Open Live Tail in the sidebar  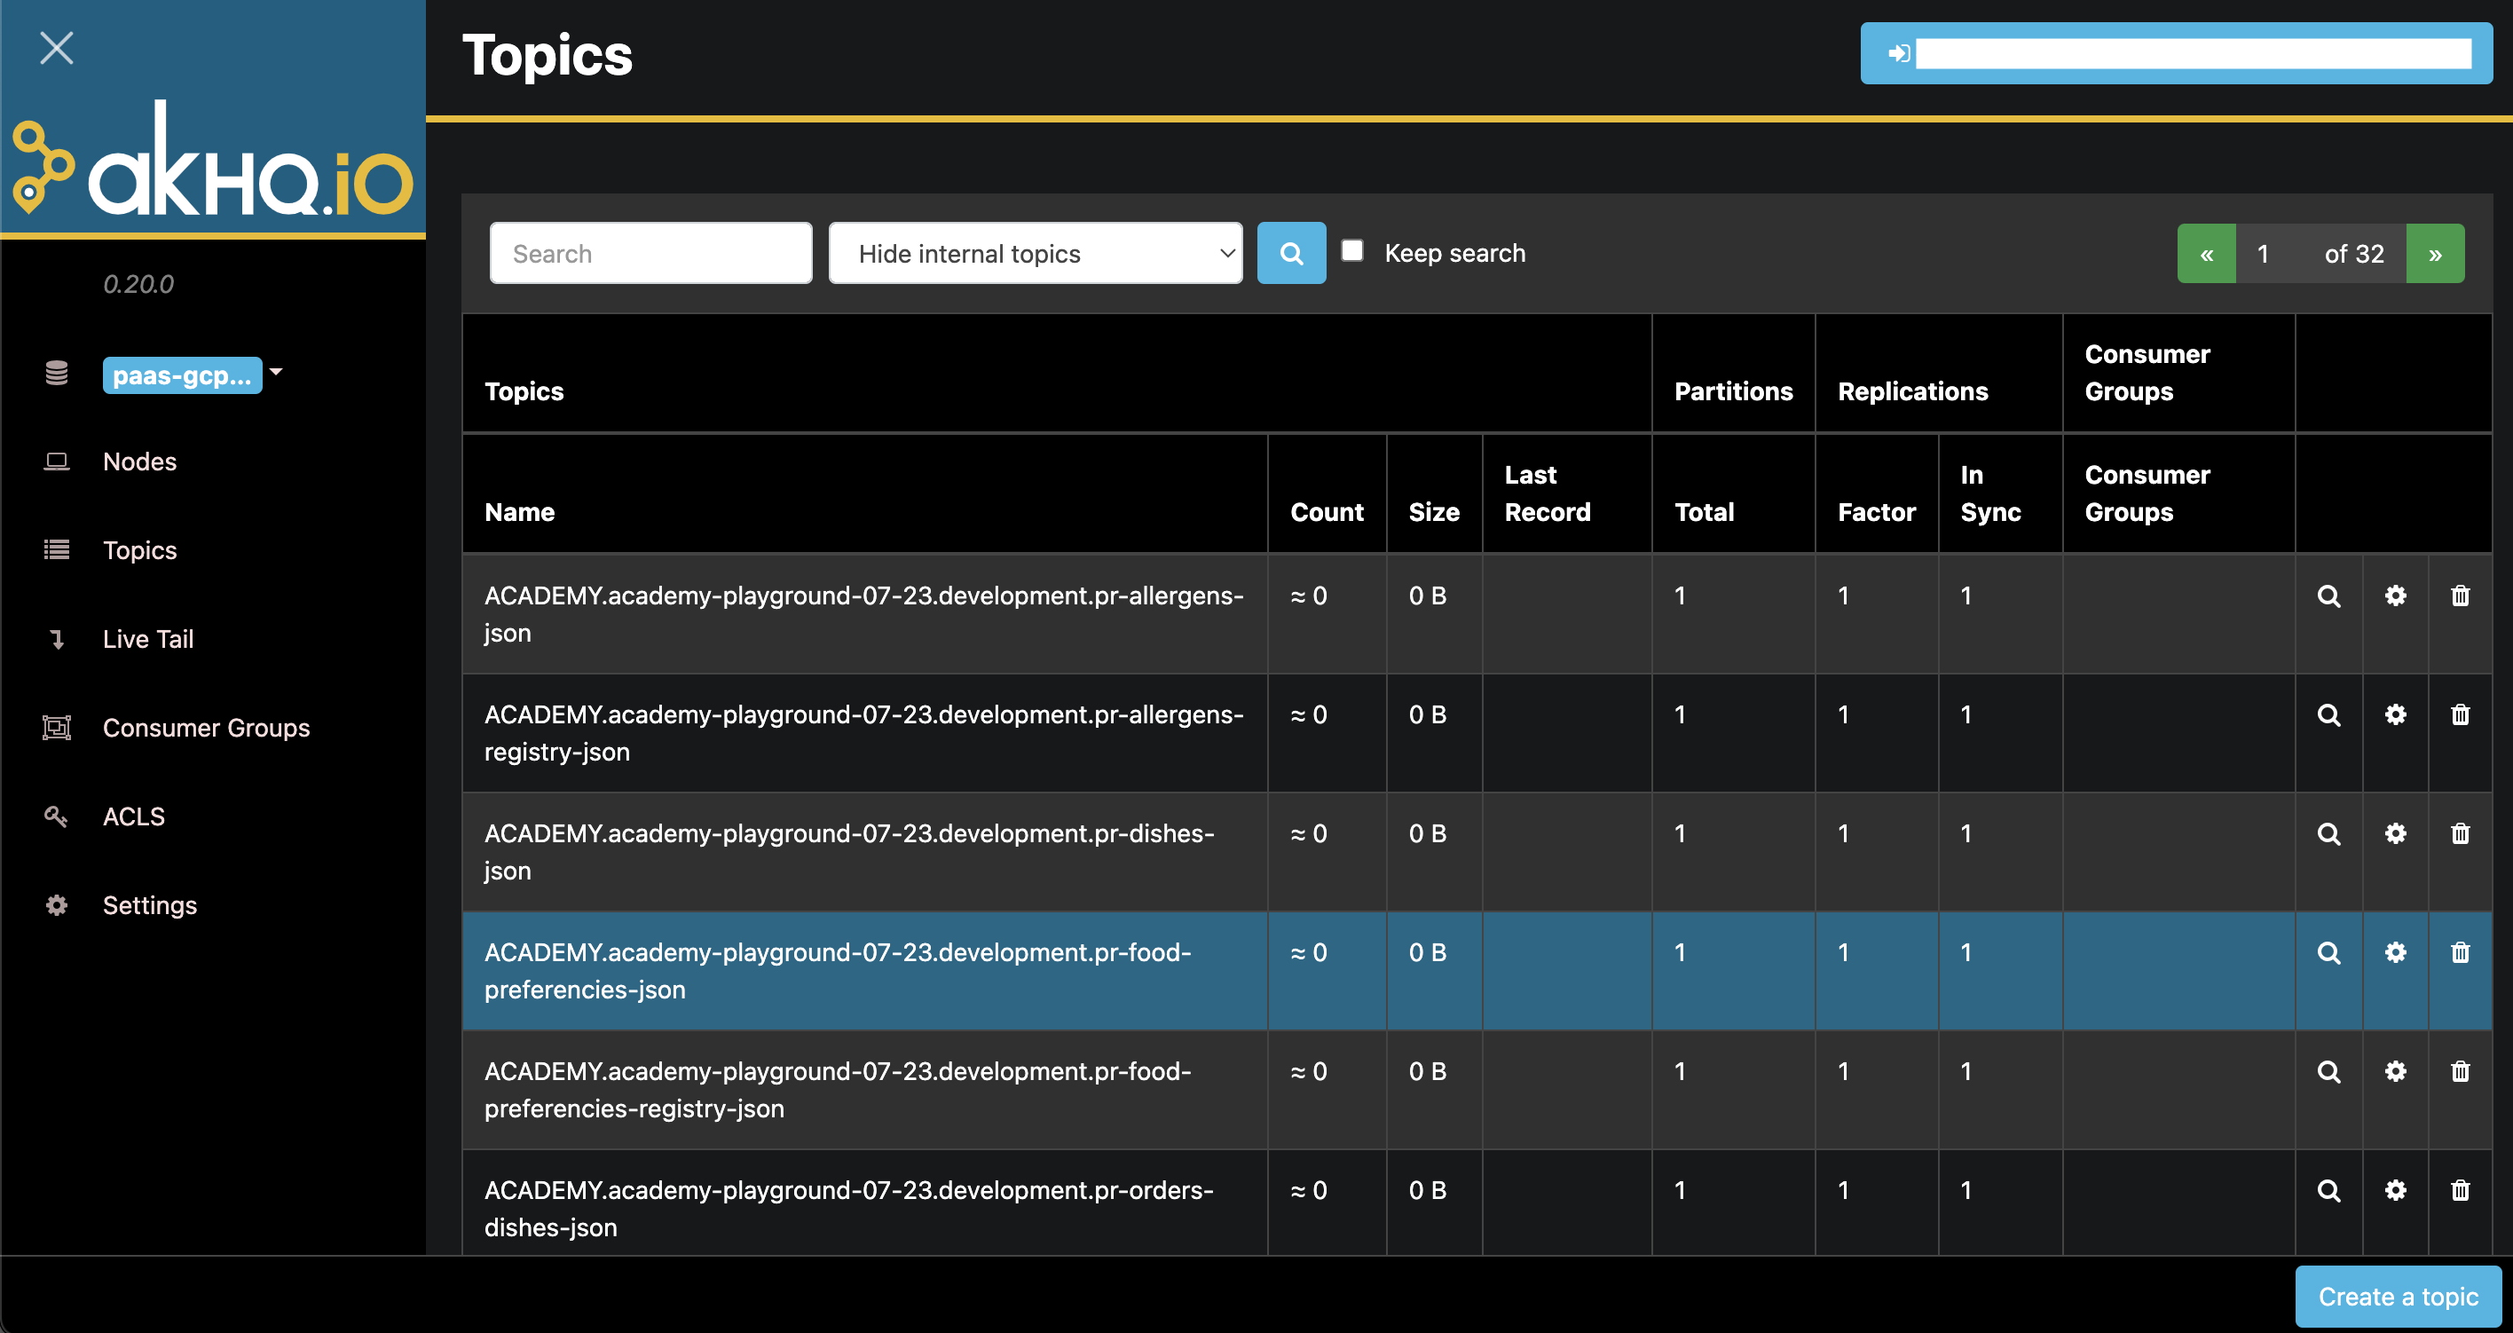click(x=147, y=639)
